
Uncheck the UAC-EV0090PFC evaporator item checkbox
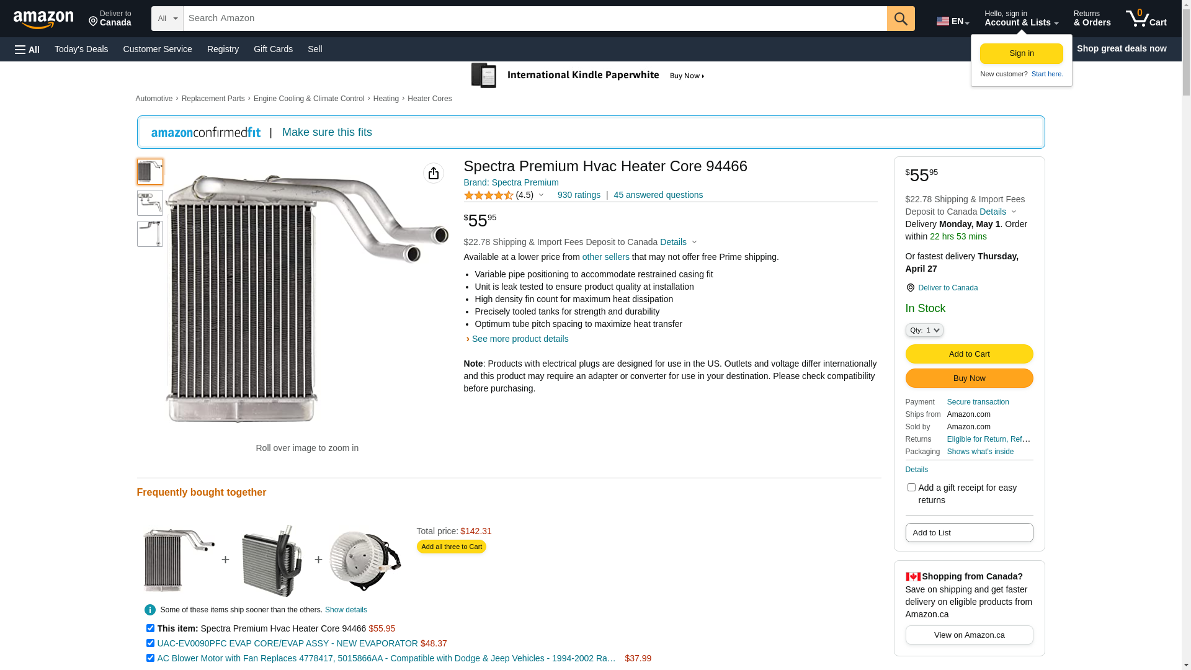pyautogui.click(x=150, y=643)
